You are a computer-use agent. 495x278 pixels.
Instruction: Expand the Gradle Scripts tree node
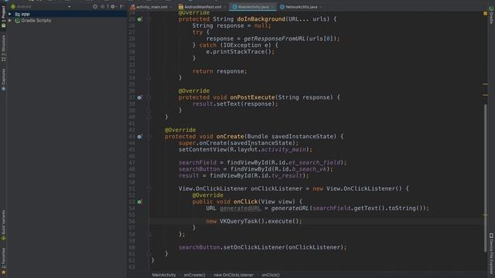(10, 21)
